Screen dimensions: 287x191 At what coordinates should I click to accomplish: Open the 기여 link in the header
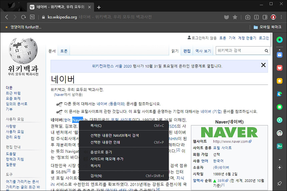pos(232,38)
